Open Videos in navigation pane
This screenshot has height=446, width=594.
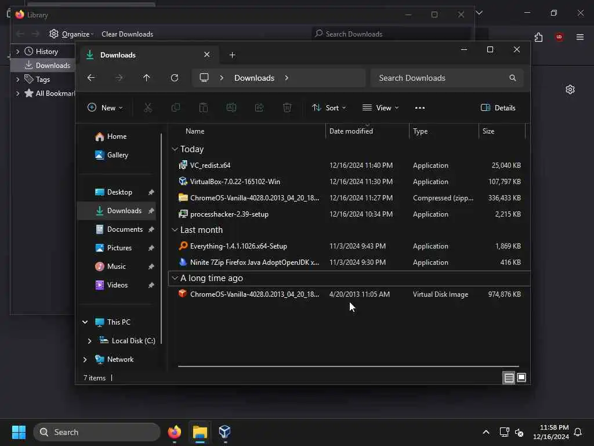(x=117, y=285)
